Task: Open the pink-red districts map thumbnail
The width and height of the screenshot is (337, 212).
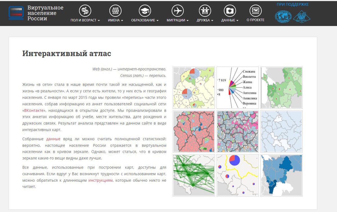Action: [194, 131]
